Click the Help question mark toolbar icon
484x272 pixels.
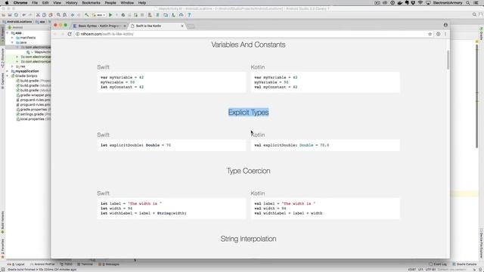click(x=189, y=15)
